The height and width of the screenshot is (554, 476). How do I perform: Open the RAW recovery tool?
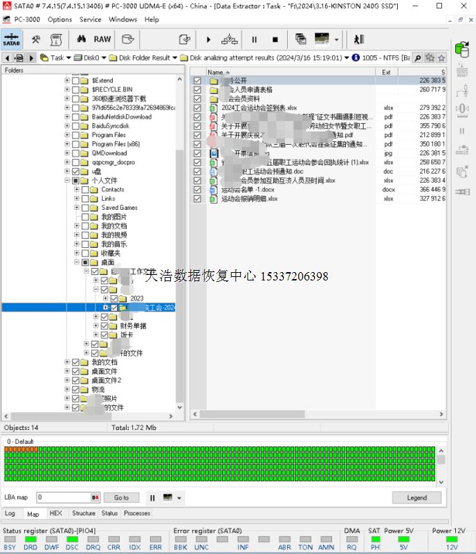click(102, 39)
